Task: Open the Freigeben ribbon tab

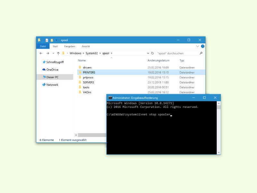Action: pos(70,46)
